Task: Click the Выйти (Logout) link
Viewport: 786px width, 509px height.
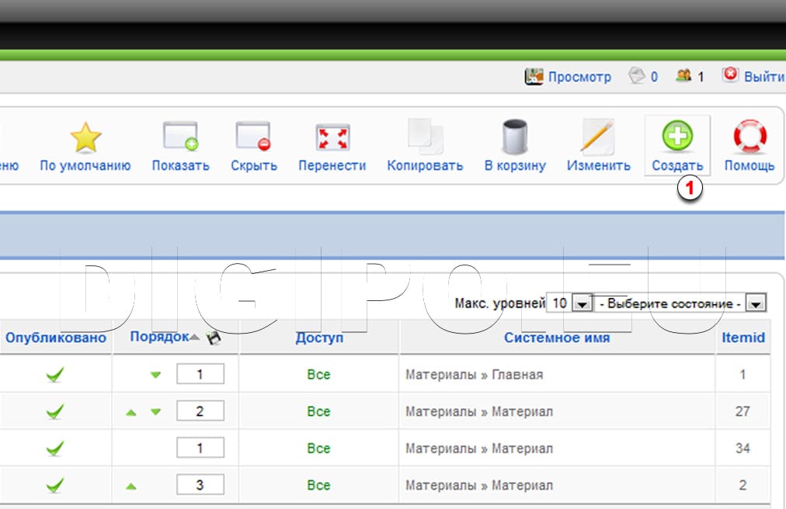Action: click(x=763, y=77)
